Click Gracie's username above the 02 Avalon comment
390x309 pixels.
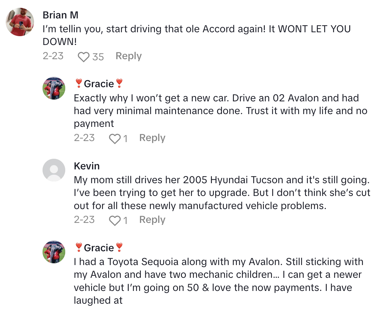point(99,84)
